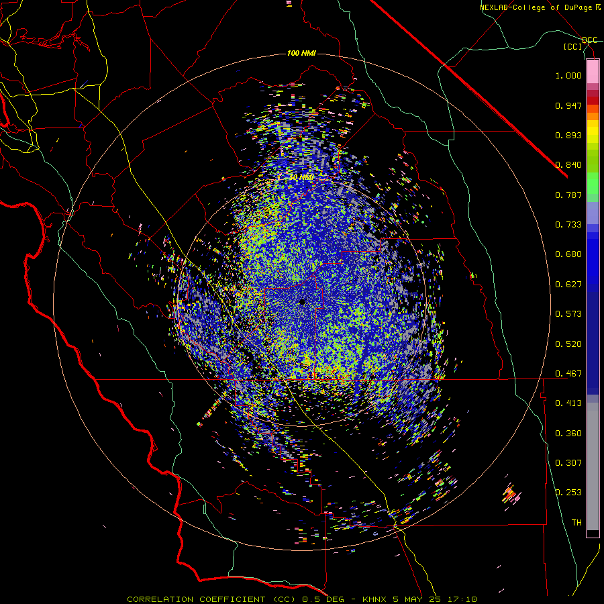Select the 0.680 scale value
Image resolution: width=604 pixels, height=604 pixels.
click(568, 254)
